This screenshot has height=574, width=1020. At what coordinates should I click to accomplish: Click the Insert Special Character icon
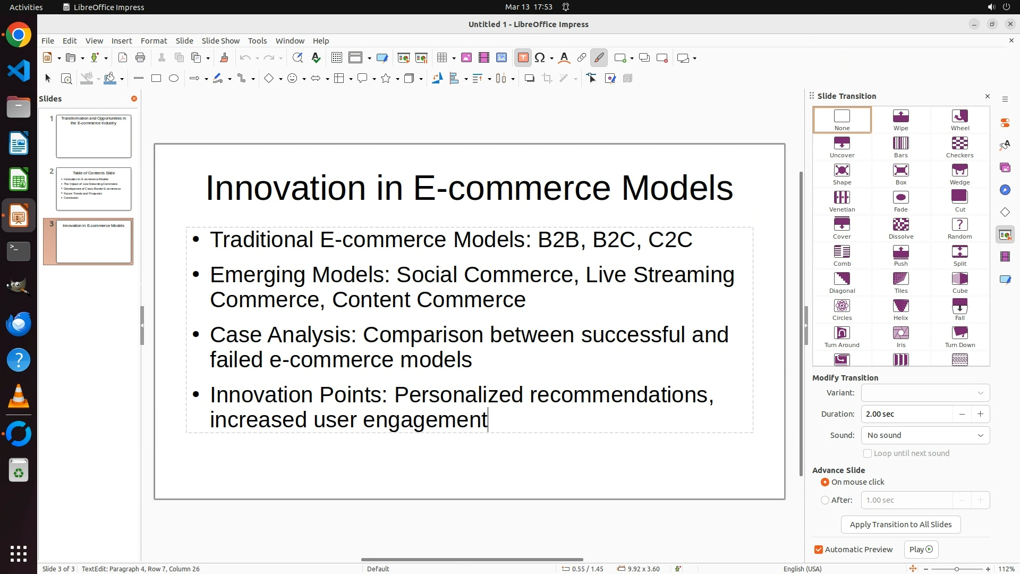tap(540, 58)
